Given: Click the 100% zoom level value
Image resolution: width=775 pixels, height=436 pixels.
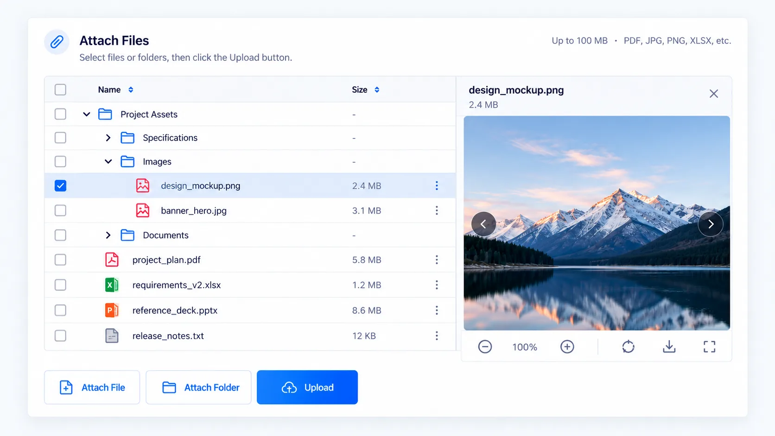Looking at the screenshot, I should 525,347.
